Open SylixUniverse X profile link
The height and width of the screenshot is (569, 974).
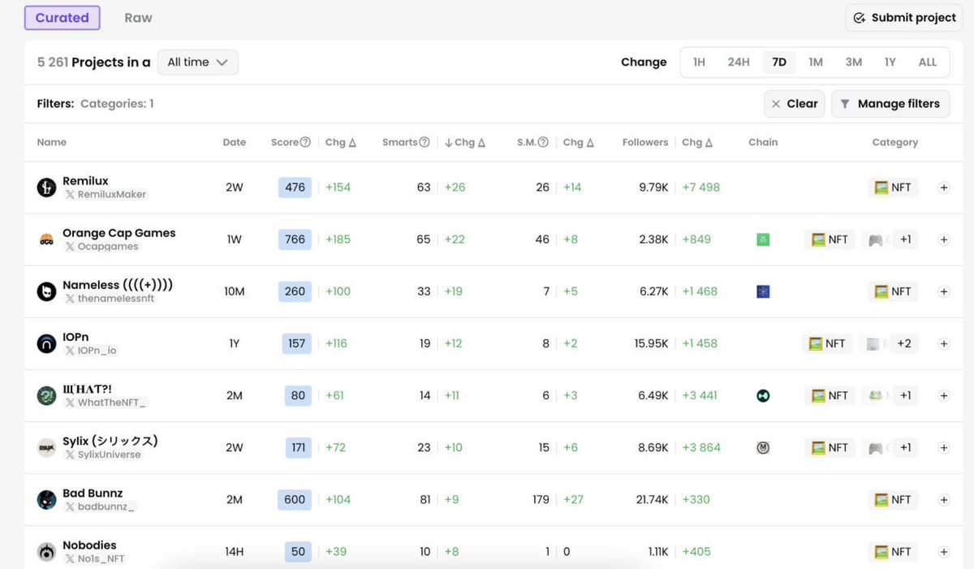(x=103, y=455)
